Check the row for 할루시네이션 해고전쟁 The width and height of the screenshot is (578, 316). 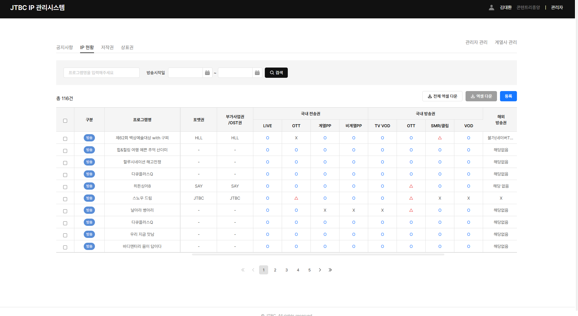(x=65, y=163)
